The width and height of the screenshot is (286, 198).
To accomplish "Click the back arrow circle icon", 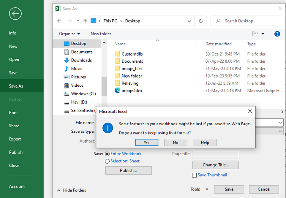I will point(15,14).
